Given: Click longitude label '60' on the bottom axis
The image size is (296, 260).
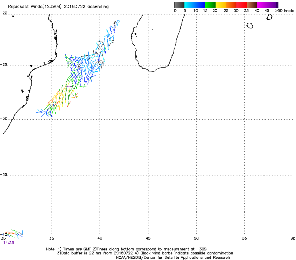Looking at the screenshot, I should tap(293, 238).
